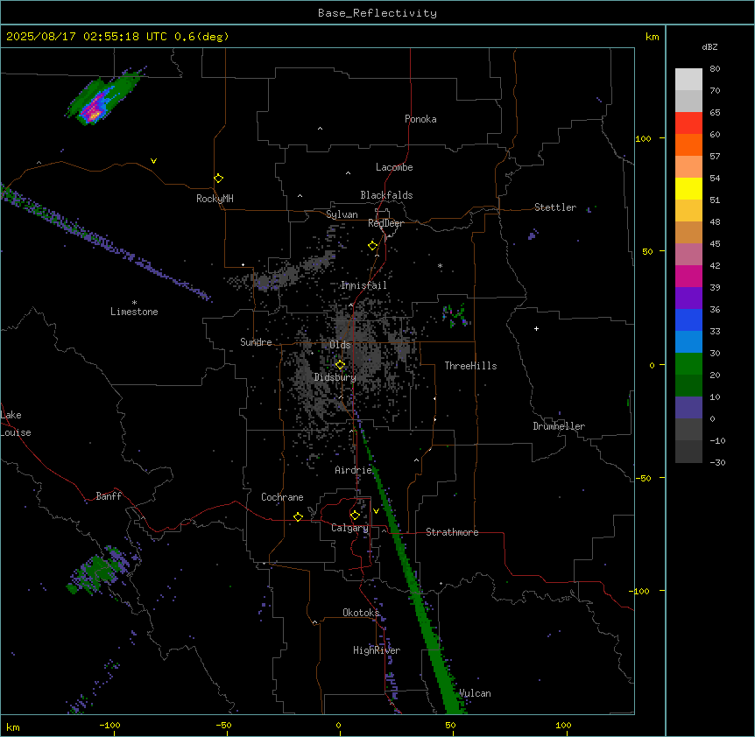Click the asterisk marker east of Innisfail

tap(440, 265)
